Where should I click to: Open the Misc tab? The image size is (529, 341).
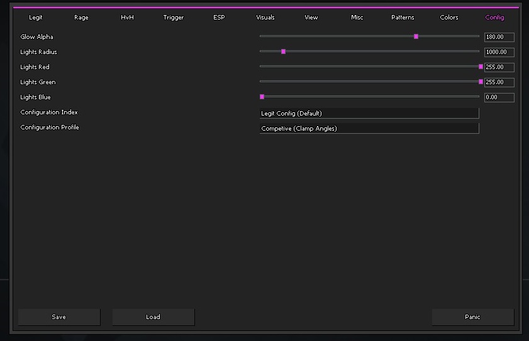click(x=357, y=18)
